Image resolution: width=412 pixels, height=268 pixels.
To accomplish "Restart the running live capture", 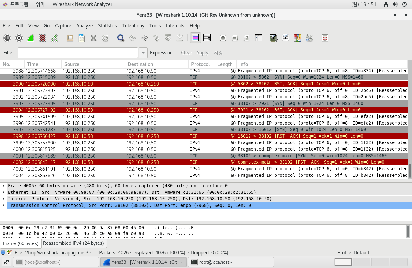I will tap(54, 38).
